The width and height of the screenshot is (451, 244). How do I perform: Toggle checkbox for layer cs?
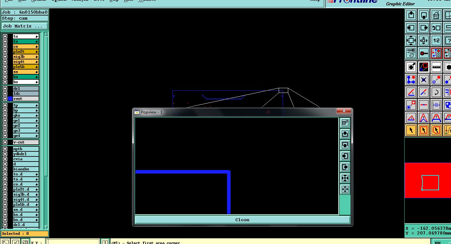[5, 46]
